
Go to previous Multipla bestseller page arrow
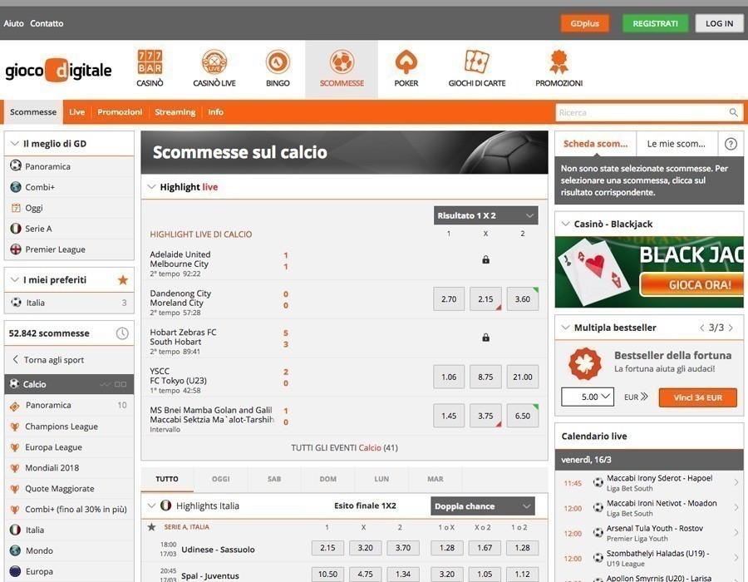coord(701,328)
